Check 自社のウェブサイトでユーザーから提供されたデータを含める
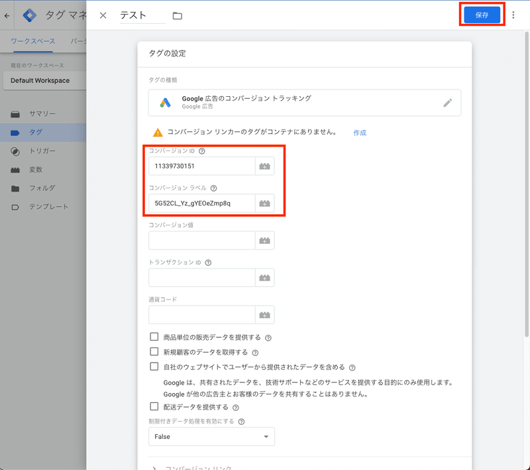Viewport: 530px width, 470px height. (154, 367)
